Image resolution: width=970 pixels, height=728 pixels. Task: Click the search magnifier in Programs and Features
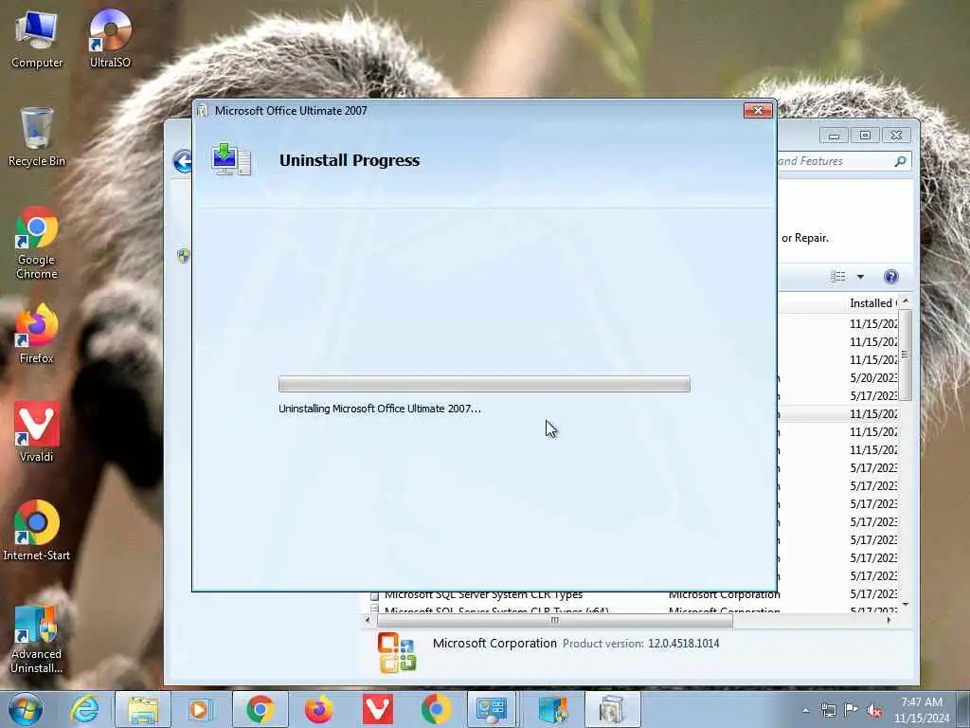point(900,161)
